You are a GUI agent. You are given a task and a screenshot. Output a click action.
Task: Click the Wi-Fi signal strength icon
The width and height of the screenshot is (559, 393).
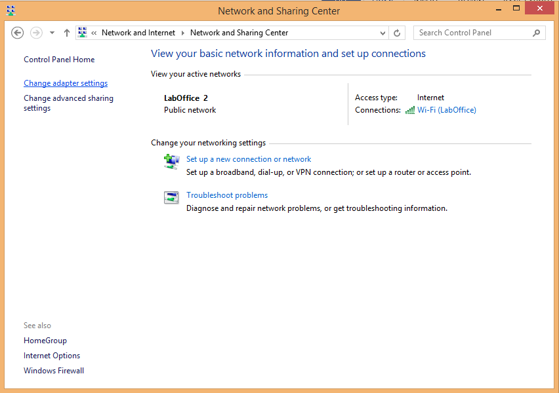point(409,110)
